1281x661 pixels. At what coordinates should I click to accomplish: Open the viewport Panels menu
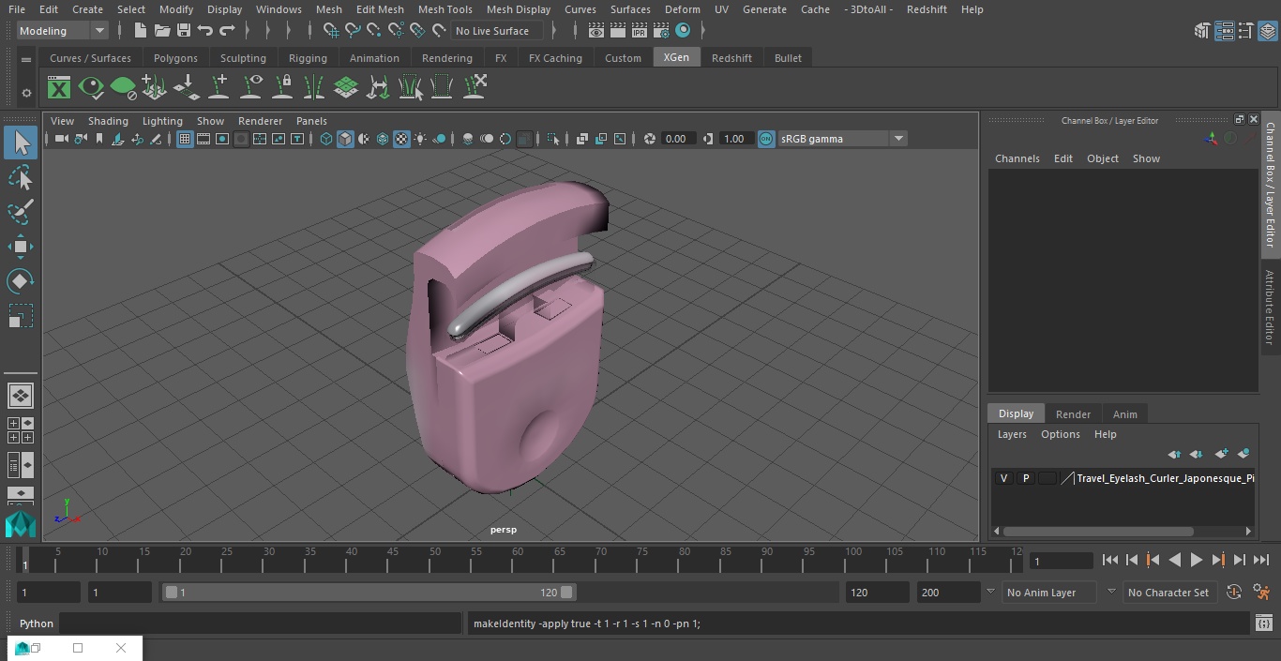[x=311, y=121]
